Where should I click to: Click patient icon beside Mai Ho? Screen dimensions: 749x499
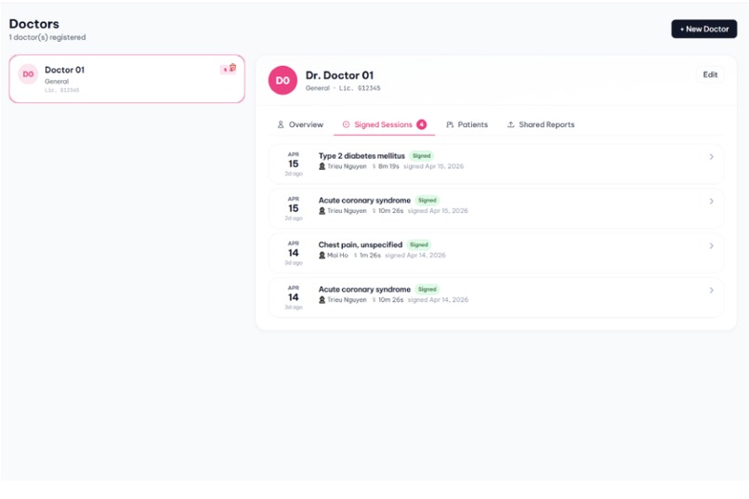(322, 256)
